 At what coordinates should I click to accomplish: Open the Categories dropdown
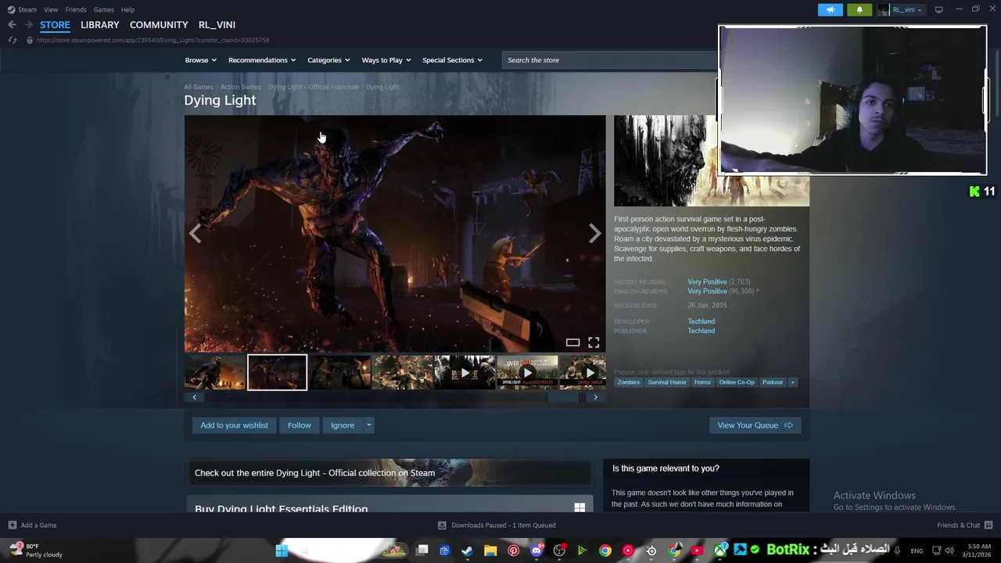click(x=328, y=60)
